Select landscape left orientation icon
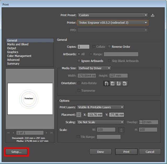 point(112,84)
